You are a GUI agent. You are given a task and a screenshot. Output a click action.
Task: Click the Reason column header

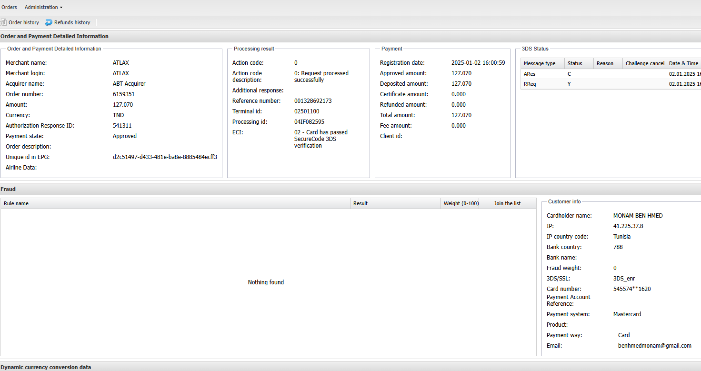pos(605,63)
